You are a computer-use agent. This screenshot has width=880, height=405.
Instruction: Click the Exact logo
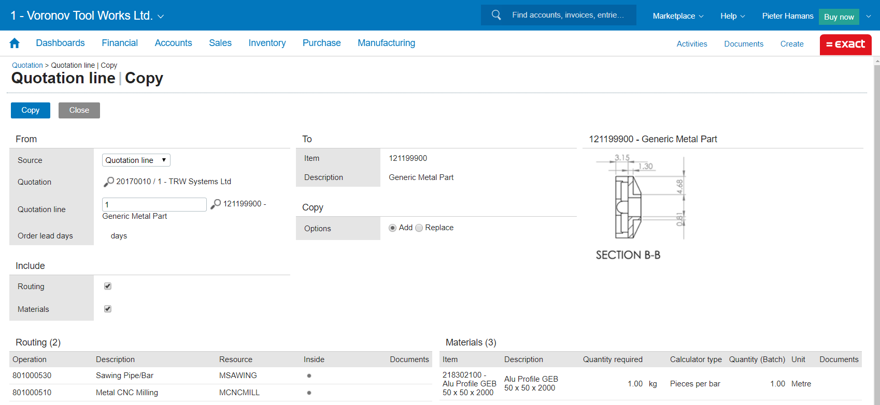(845, 44)
